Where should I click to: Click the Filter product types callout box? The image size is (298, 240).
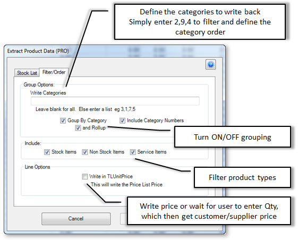click(242, 177)
